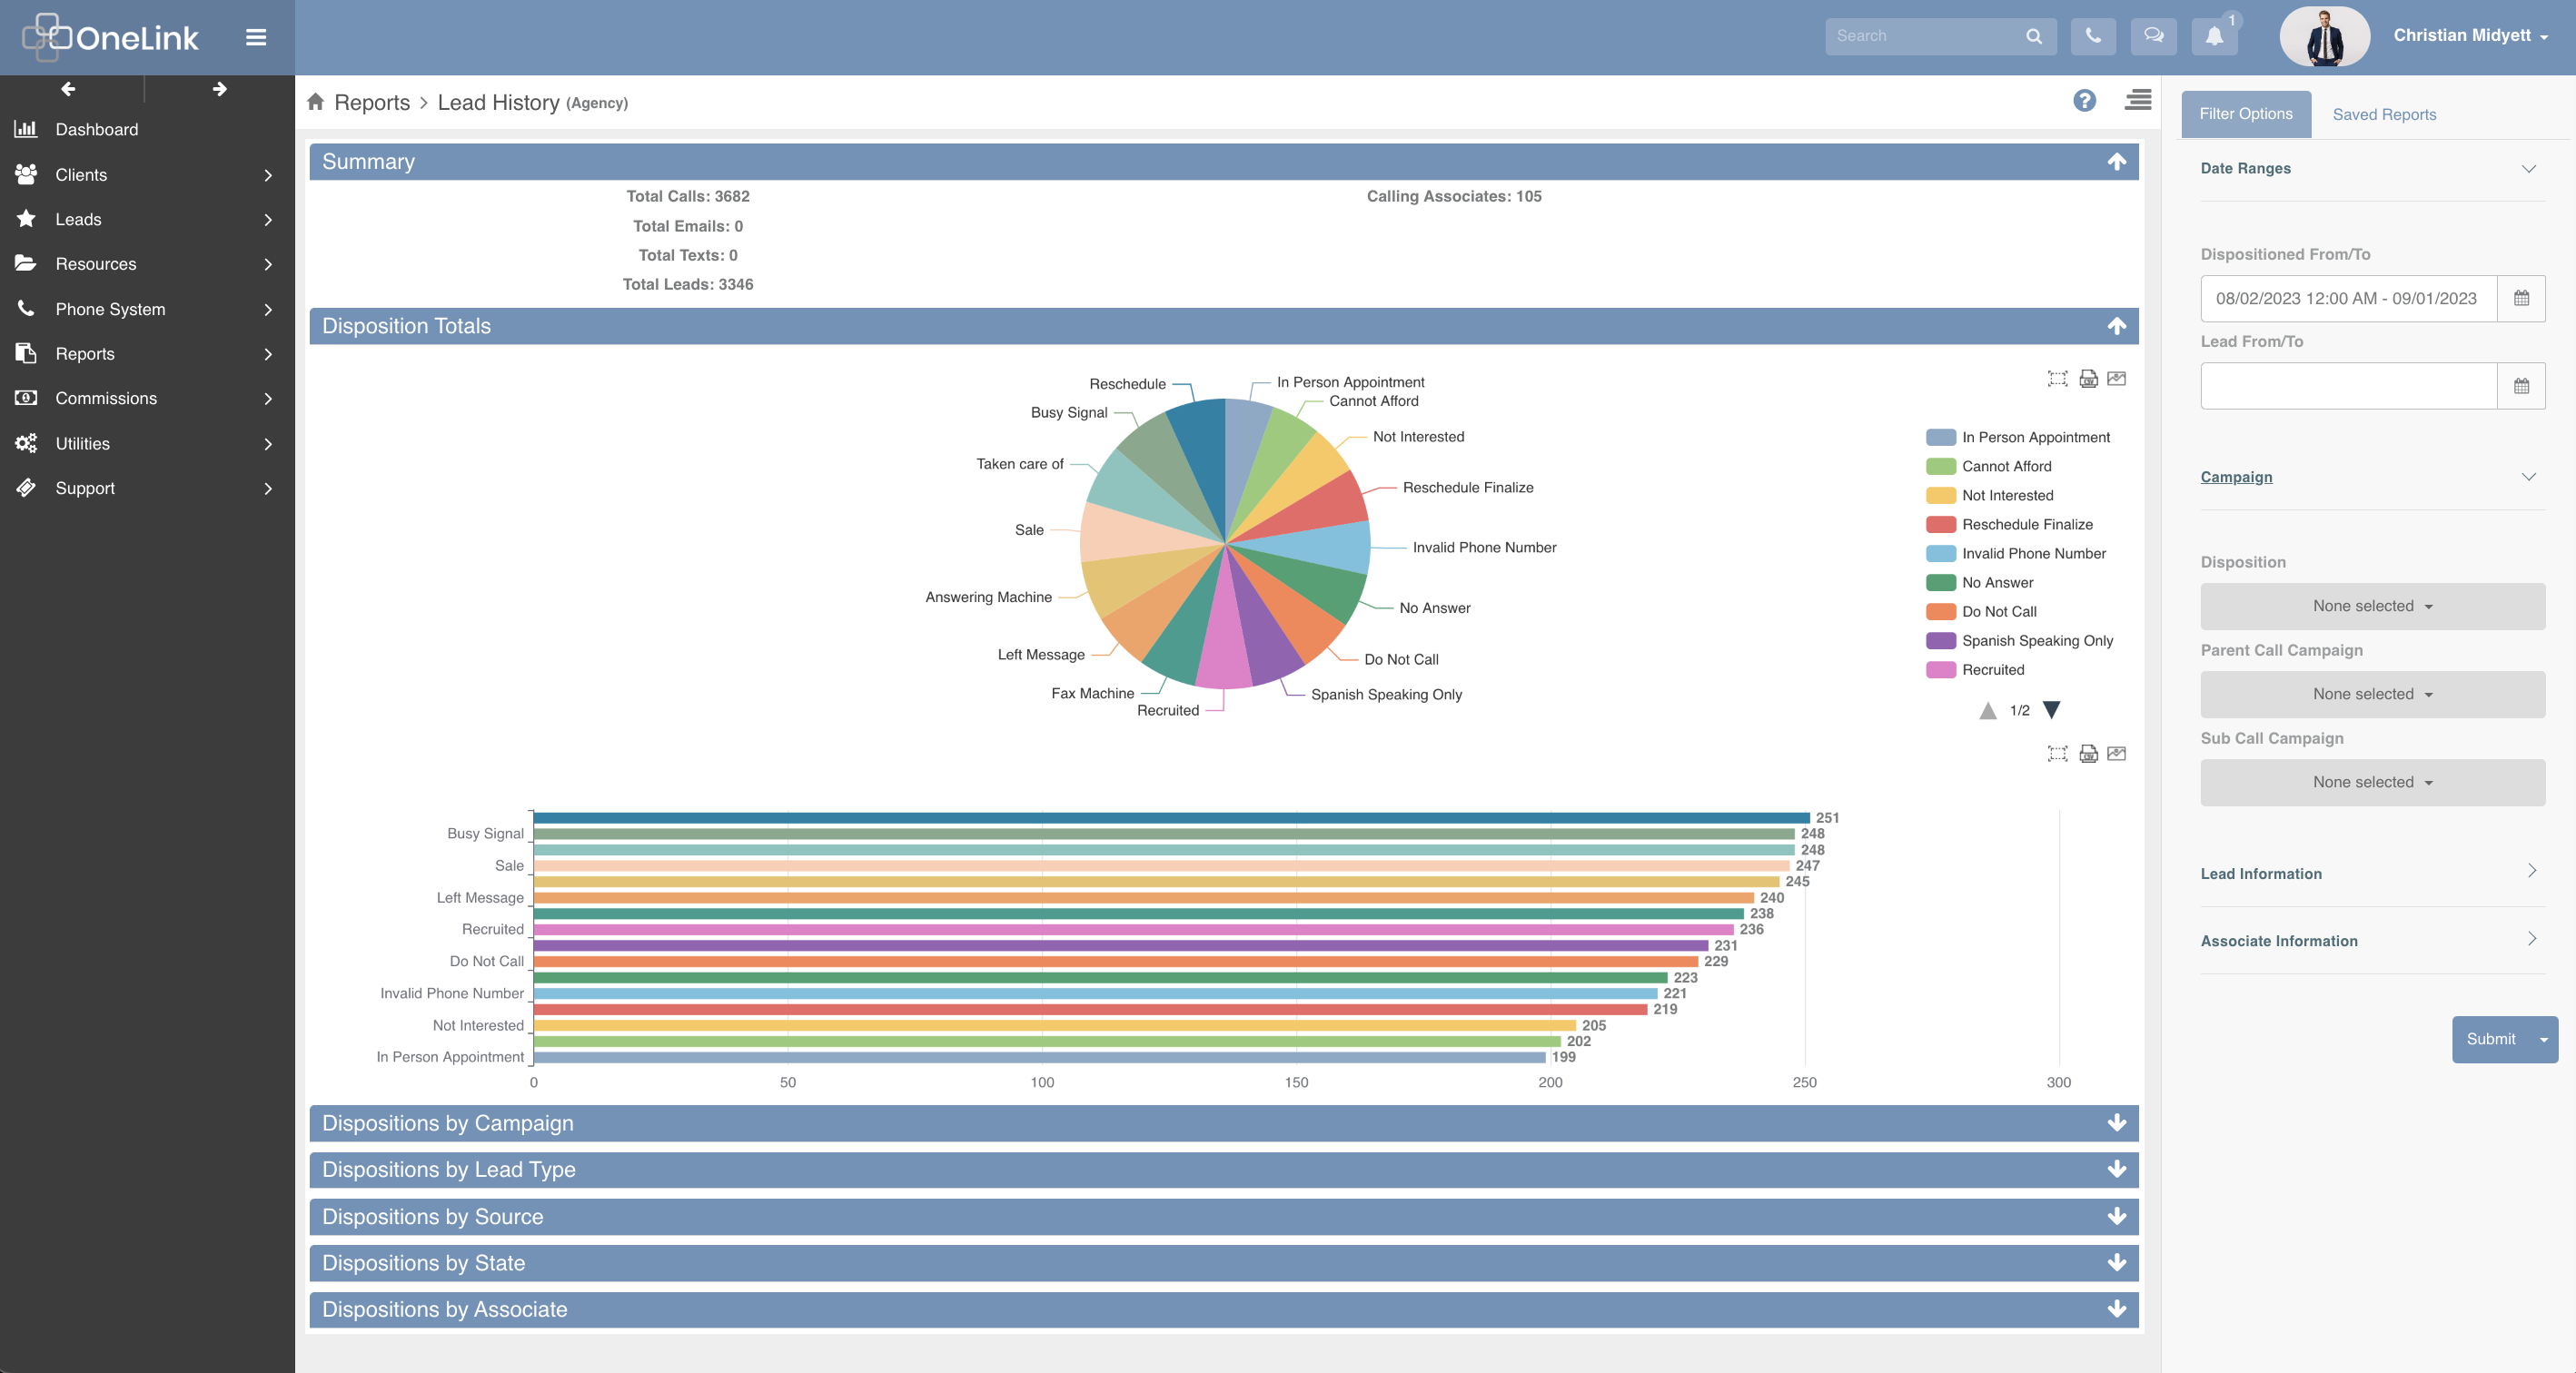Open the report list icon in the top right
Screen dimensions: 2576x1373
tap(2139, 101)
